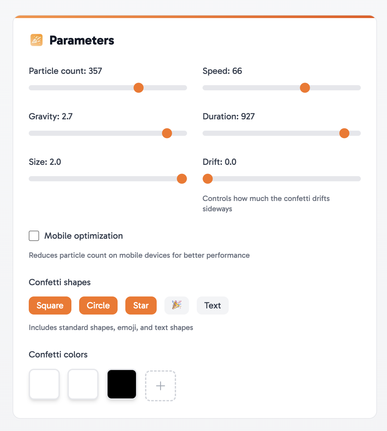
Task: Enable the Mobile optimization checkbox
Action: pyautogui.click(x=34, y=236)
